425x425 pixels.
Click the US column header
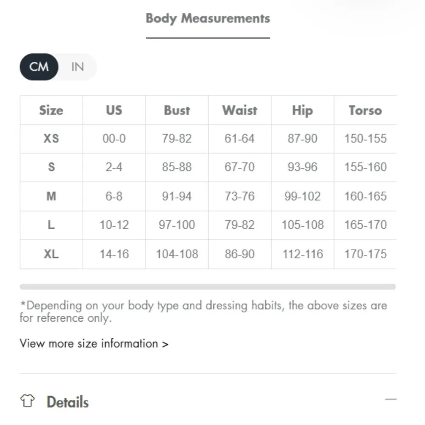coord(114,110)
